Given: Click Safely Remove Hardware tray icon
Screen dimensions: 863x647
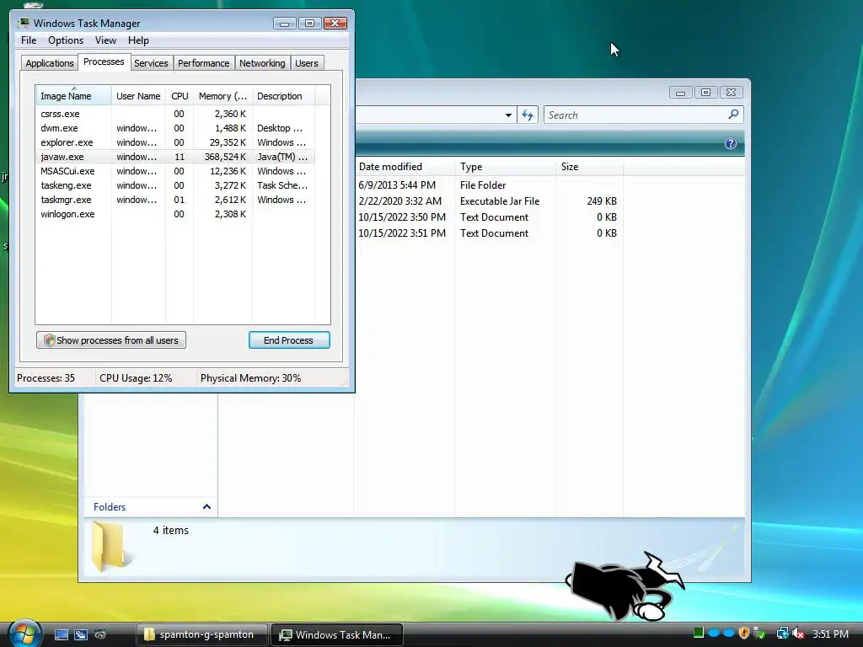Looking at the screenshot, I should click(759, 634).
